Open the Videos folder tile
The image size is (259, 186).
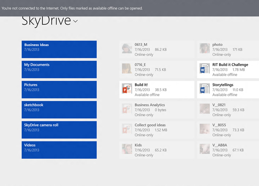[x=59, y=150]
